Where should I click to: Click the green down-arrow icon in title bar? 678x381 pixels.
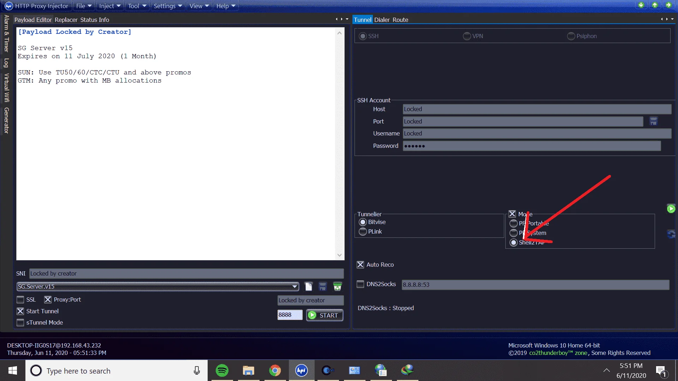coord(641,5)
